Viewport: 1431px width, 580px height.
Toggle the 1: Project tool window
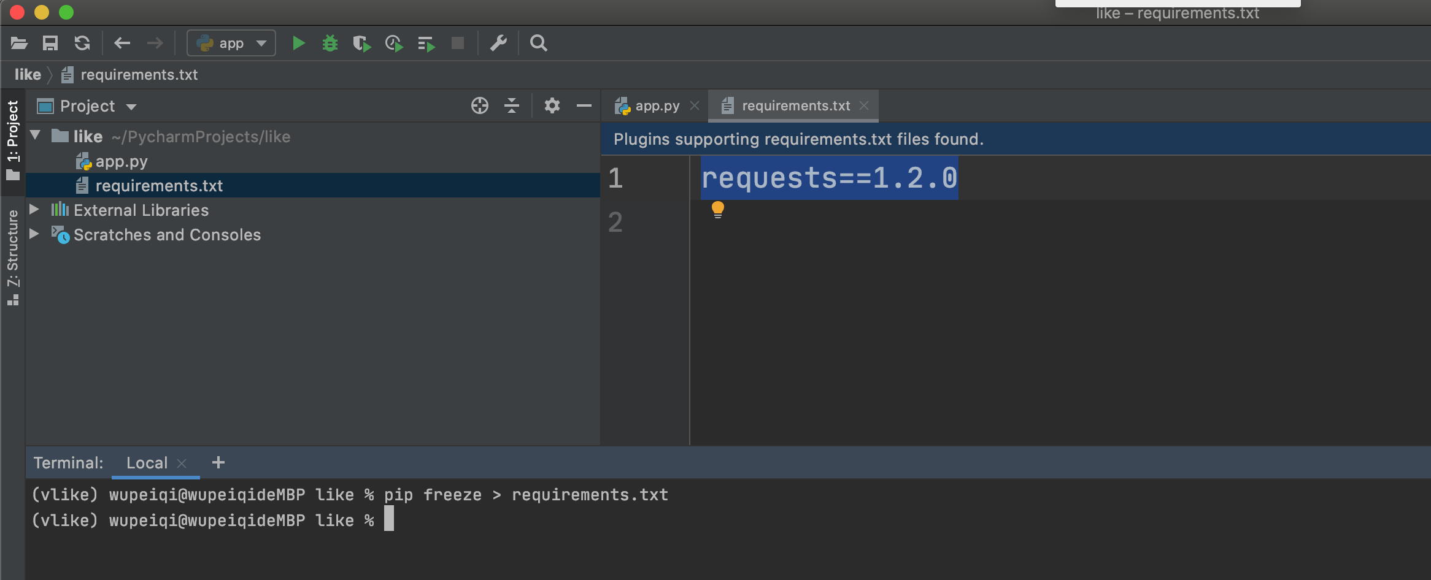(13, 140)
